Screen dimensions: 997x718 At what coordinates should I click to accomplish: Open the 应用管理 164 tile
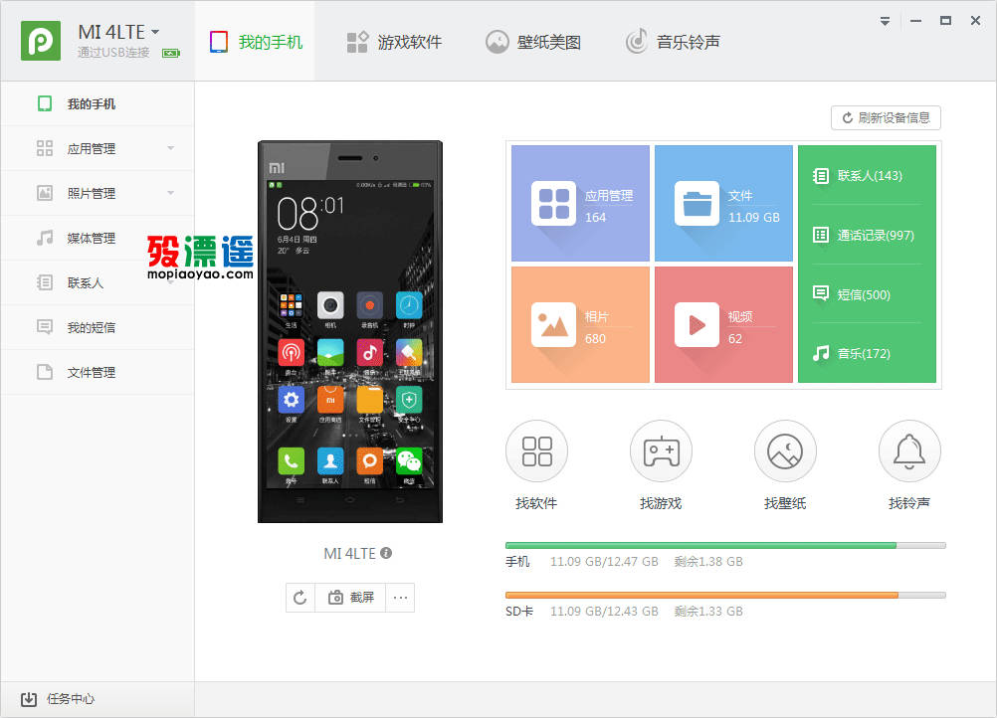click(x=580, y=203)
